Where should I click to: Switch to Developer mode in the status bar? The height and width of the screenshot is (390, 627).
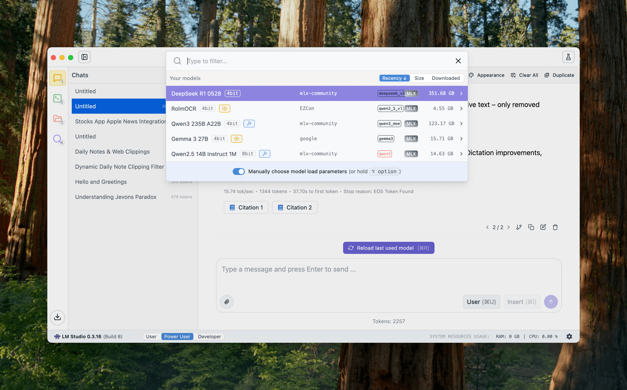[209, 337]
